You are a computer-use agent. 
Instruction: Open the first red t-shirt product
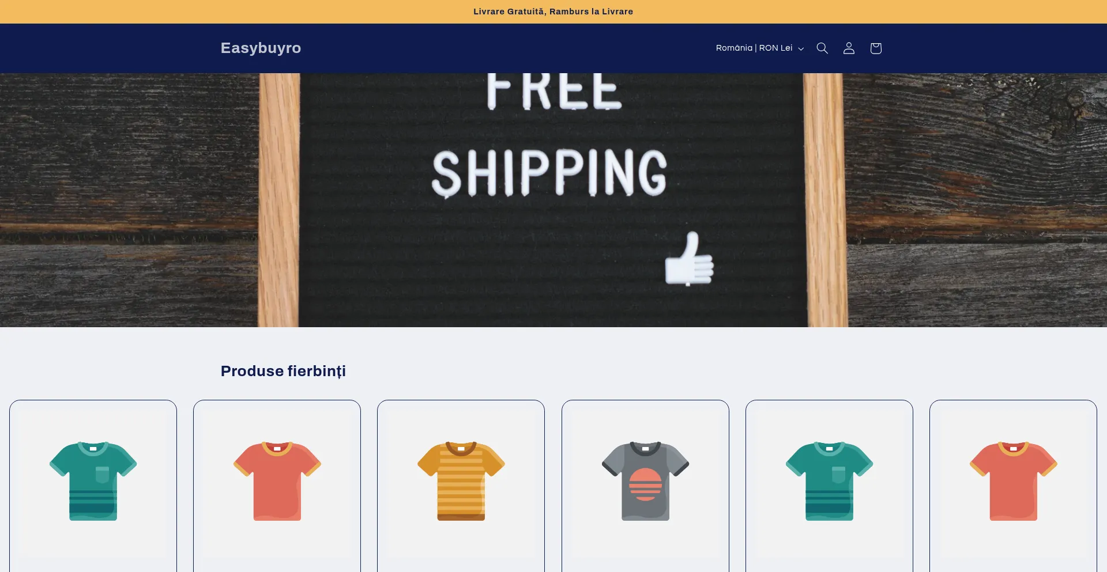tap(277, 486)
